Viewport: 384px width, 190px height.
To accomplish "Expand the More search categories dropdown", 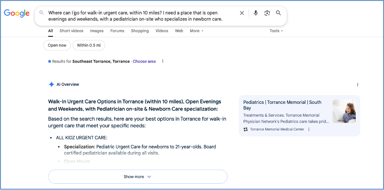I will (x=197, y=31).
